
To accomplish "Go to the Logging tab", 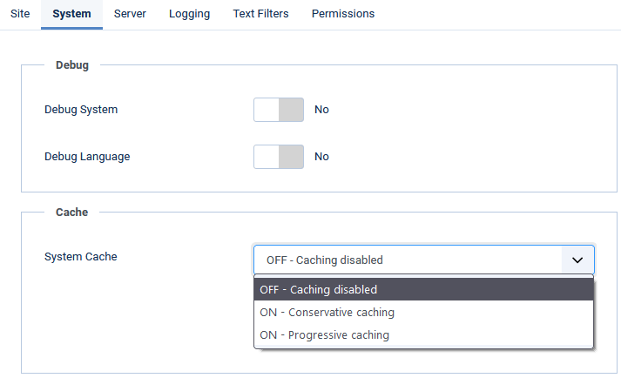I will tap(189, 14).
